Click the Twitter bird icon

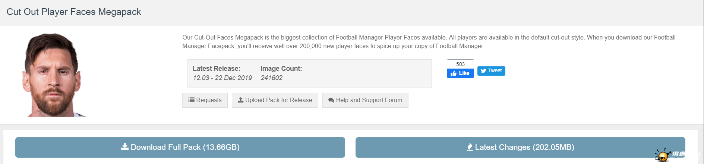[483, 71]
